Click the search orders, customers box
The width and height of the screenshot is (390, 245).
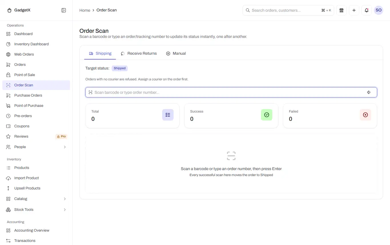click(288, 10)
